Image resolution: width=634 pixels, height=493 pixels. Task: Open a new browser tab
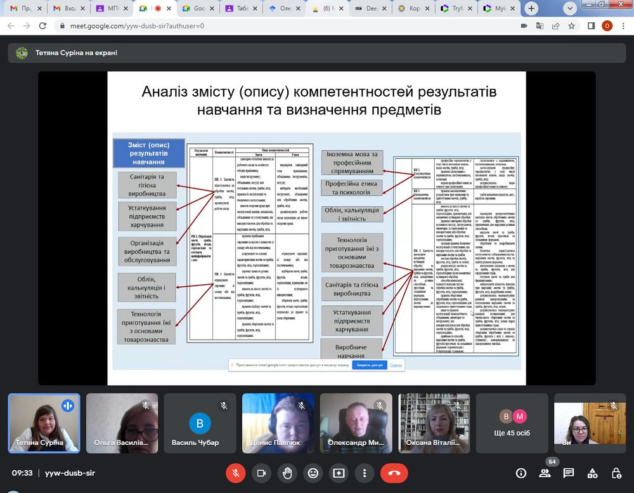coord(531,9)
